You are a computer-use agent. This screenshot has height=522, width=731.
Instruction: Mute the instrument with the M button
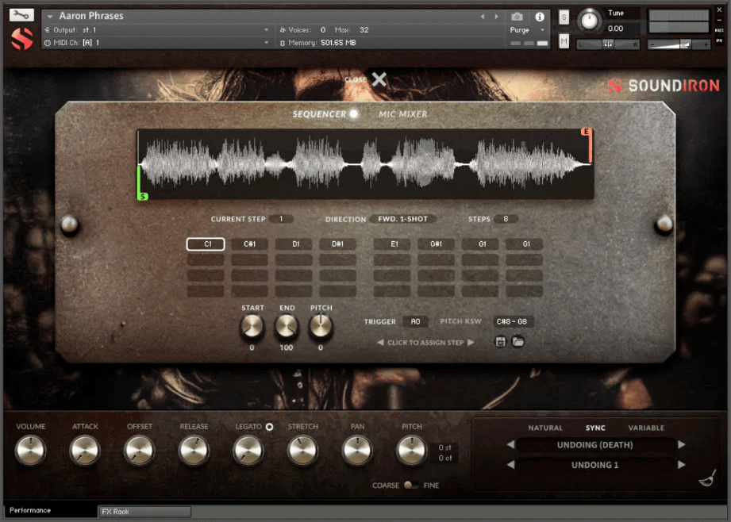564,40
